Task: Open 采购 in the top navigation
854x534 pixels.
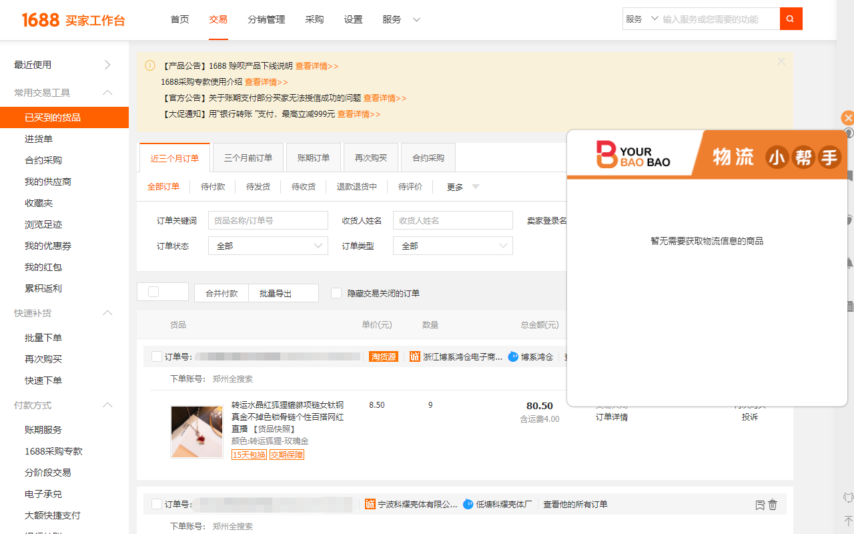Action: click(x=314, y=20)
